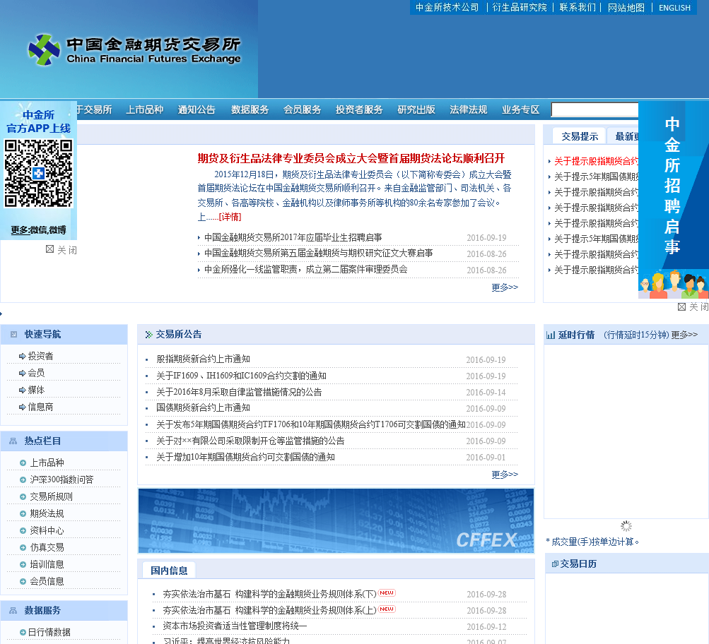709x644 pixels.
Task: Click the circle icon beside 上市品种
Action: point(23,463)
